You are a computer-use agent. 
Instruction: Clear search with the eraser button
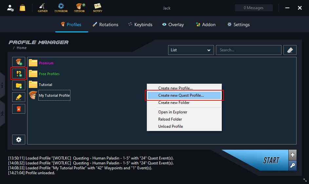pyautogui.click(x=290, y=50)
